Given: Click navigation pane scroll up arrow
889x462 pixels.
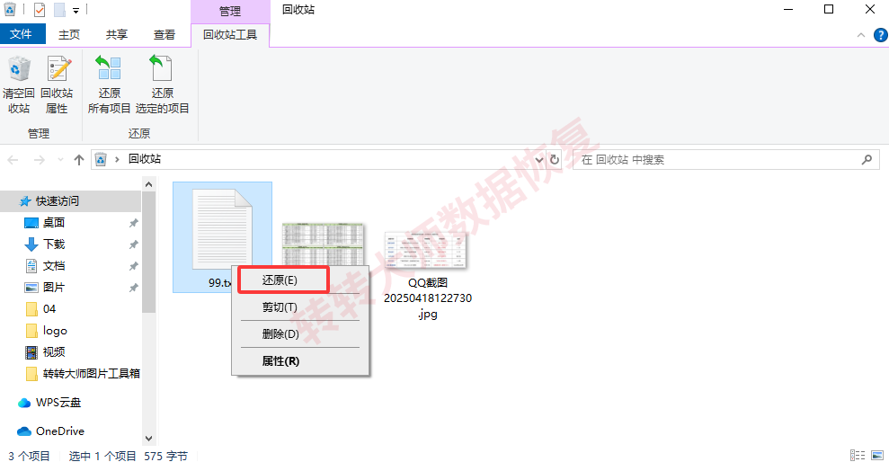Looking at the screenshot, I should click(x=148, y=184).
